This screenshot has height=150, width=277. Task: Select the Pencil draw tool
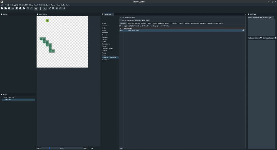[x=50, y=8]
